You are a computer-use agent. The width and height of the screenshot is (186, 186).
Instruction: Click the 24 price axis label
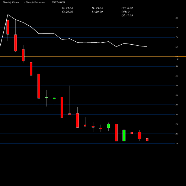[x=177, y=134]
